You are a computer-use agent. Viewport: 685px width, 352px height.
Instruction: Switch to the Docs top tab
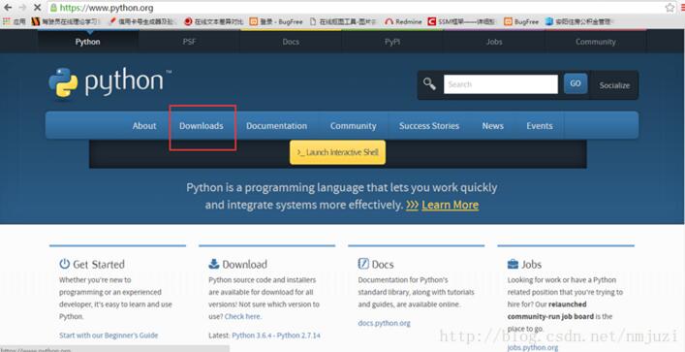tap(291, 42)
